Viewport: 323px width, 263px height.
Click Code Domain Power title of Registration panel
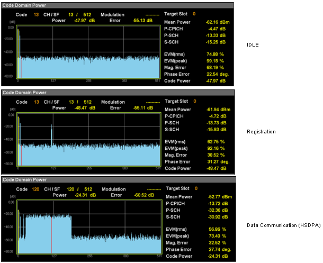tap(24, 93)
